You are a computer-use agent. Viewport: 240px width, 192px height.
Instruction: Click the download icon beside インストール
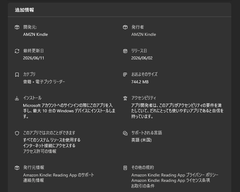[17, 98]
